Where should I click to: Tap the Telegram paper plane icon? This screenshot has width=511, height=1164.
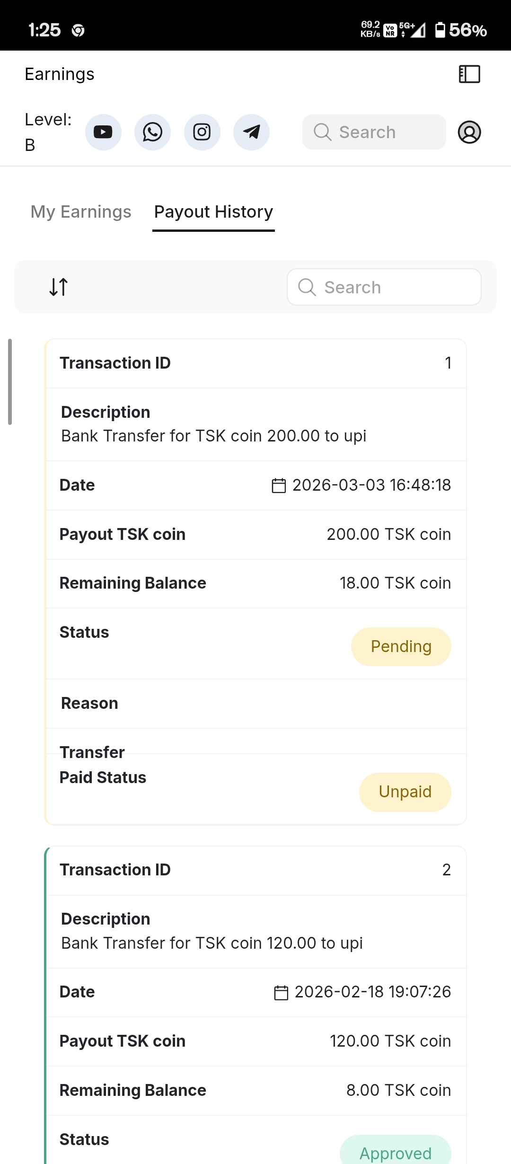251,132
